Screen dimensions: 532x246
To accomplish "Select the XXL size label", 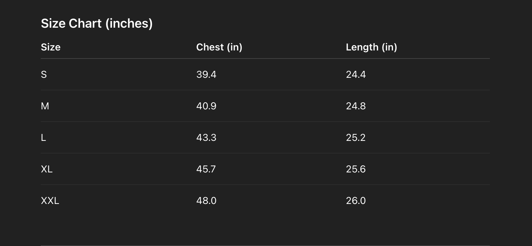I will 50,201.
